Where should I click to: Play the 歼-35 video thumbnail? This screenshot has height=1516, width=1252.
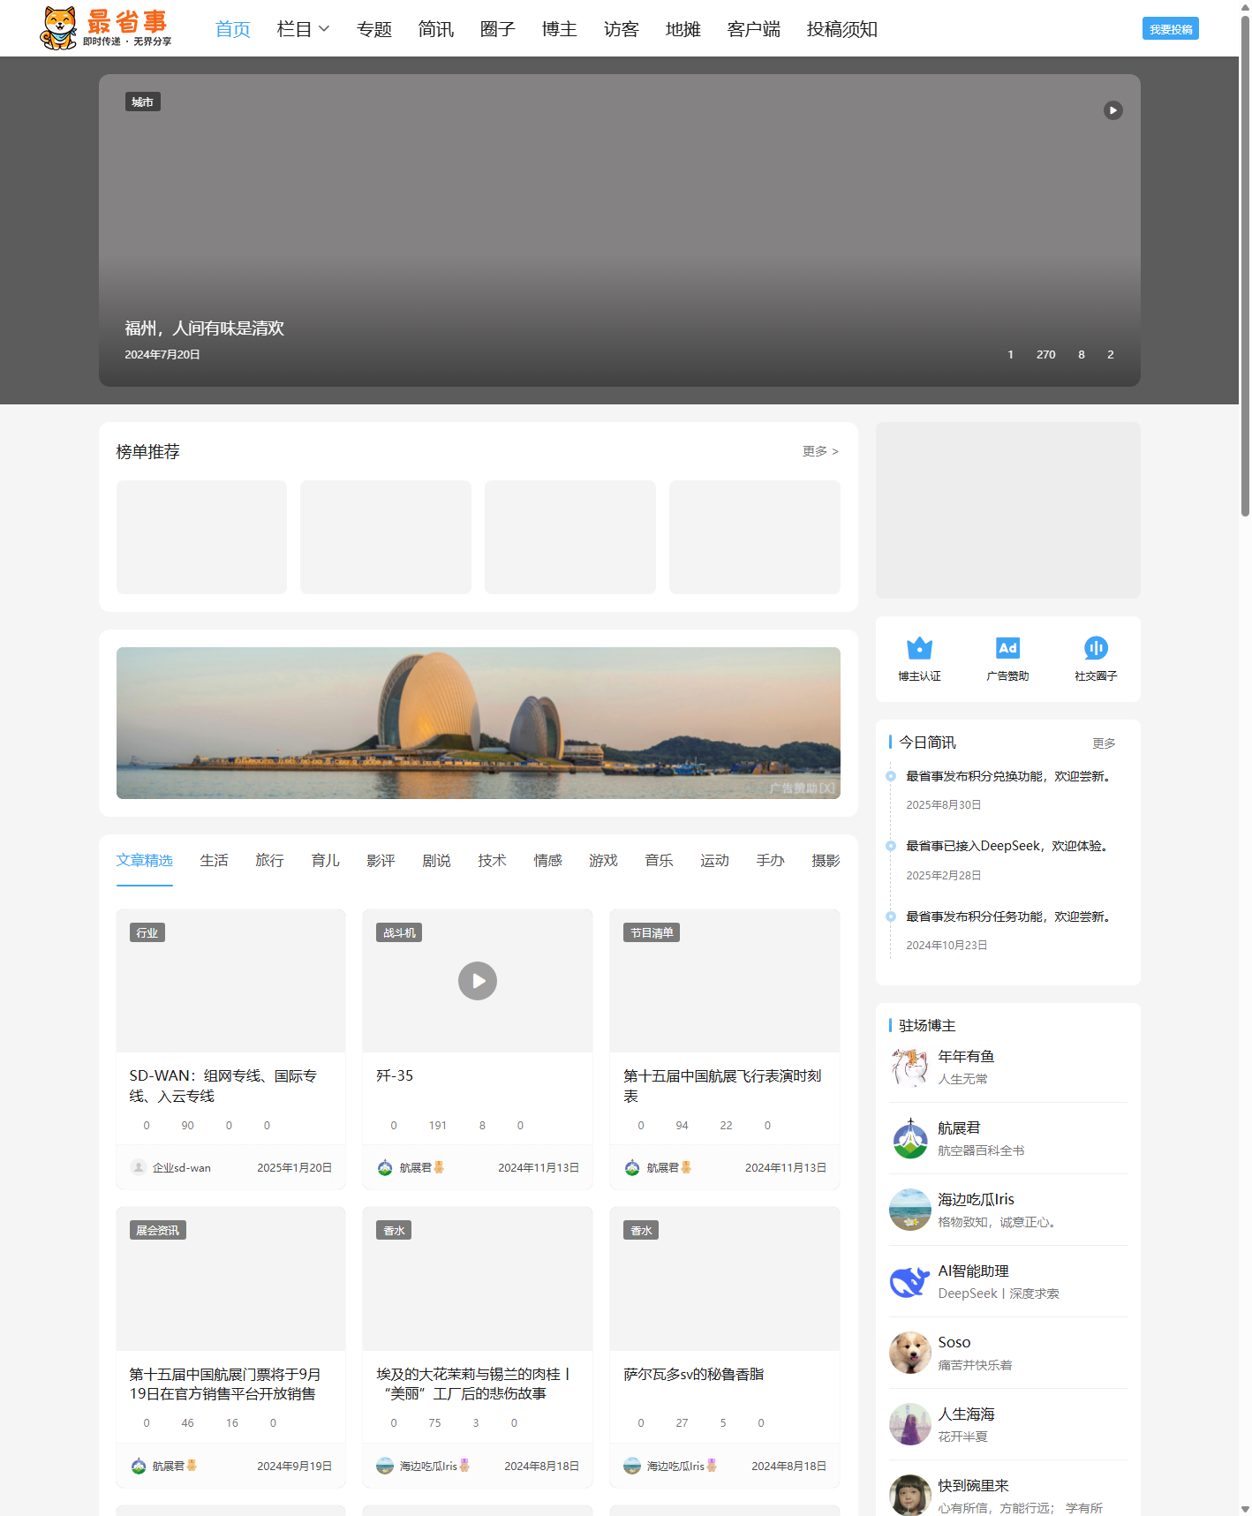tap(478, 981)
